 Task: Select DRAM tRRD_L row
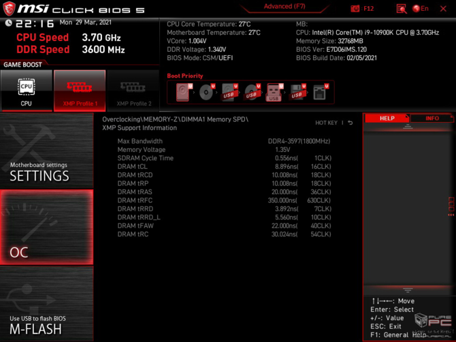point(224,217)
